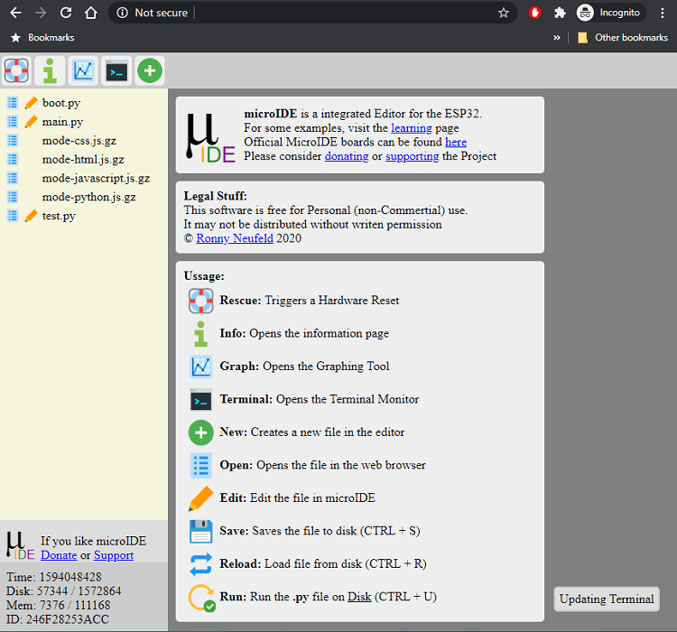Select the mode-javascript.js.gz file name
This screenshot has height=632, width=677.
coord(96,179)
